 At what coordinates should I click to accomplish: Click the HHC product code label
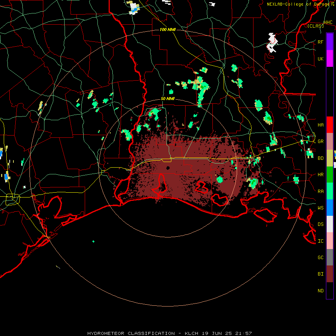[328, 22]
